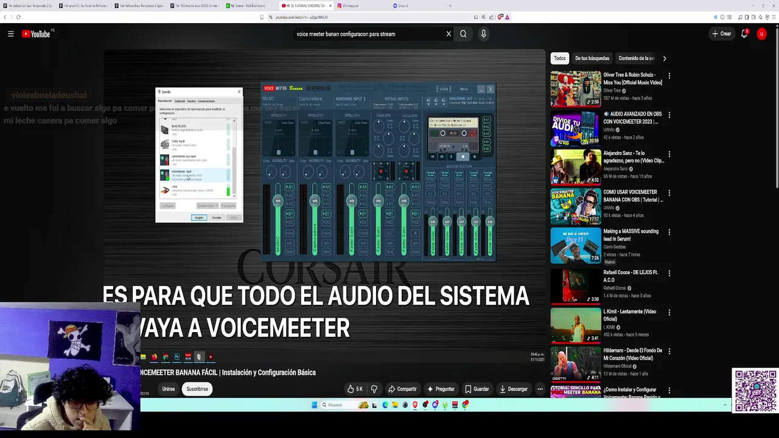Image resolution: width=779 pixels, height=438 pixels.
Task: Open options menu for Audio Avanzado video
Action: (669, 115)
